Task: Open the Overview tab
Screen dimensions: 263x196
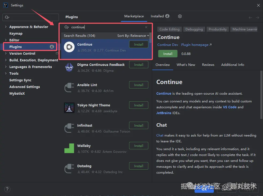Action: click(x=163, y=65)
